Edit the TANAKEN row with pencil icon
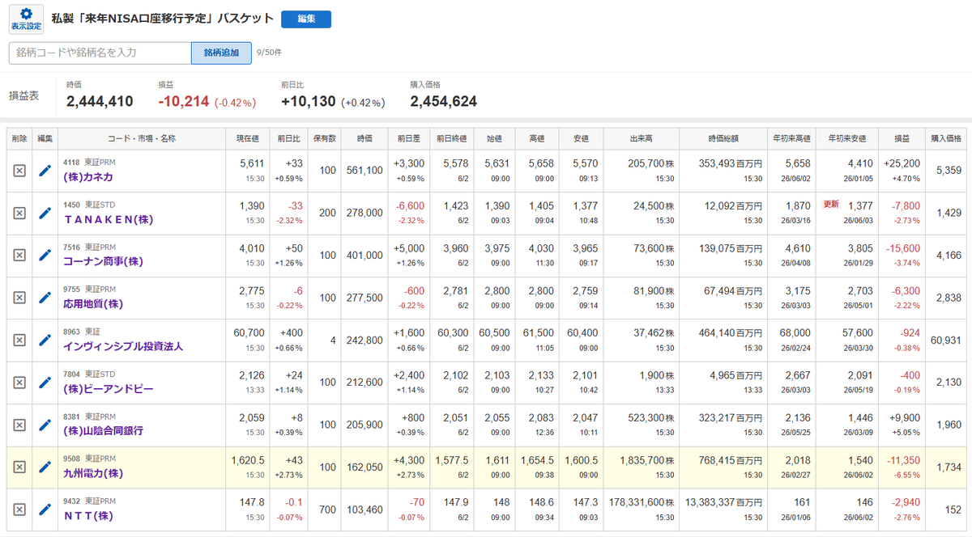This screenshot has width=972, height=537. [x=45, y=213]
